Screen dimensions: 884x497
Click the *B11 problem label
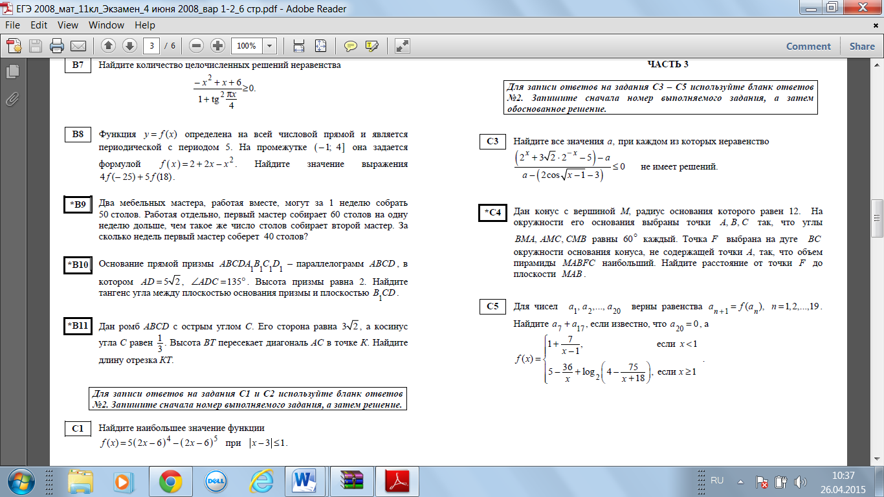coord(78,326)
